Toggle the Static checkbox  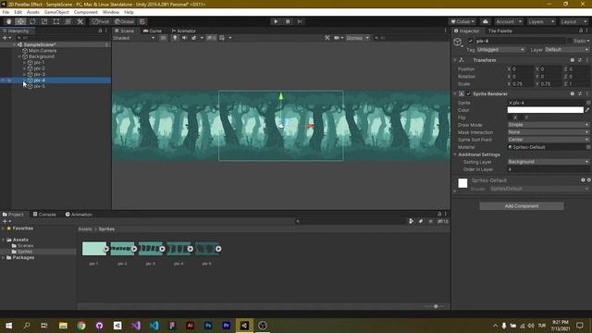tap(570, 41)
